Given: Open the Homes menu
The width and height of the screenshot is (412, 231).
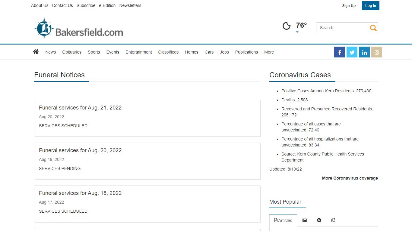Looking at the screenshot, I should pos(192,52).
